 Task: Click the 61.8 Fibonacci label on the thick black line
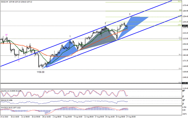pyautogui.click(x=180, y=82)
